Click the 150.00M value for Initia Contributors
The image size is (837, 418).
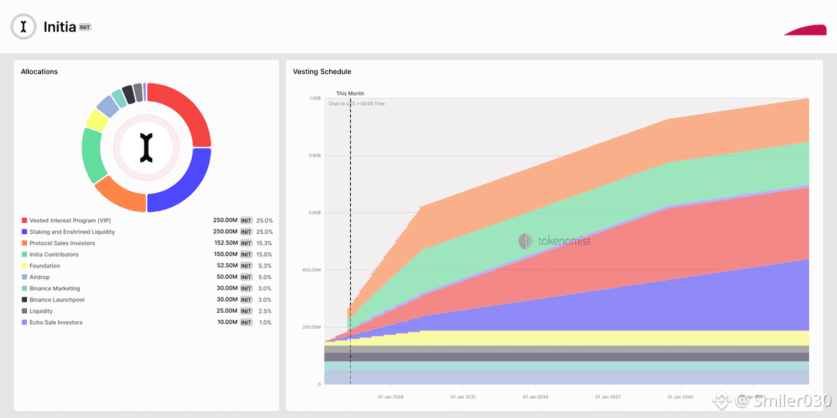point(226,254)
